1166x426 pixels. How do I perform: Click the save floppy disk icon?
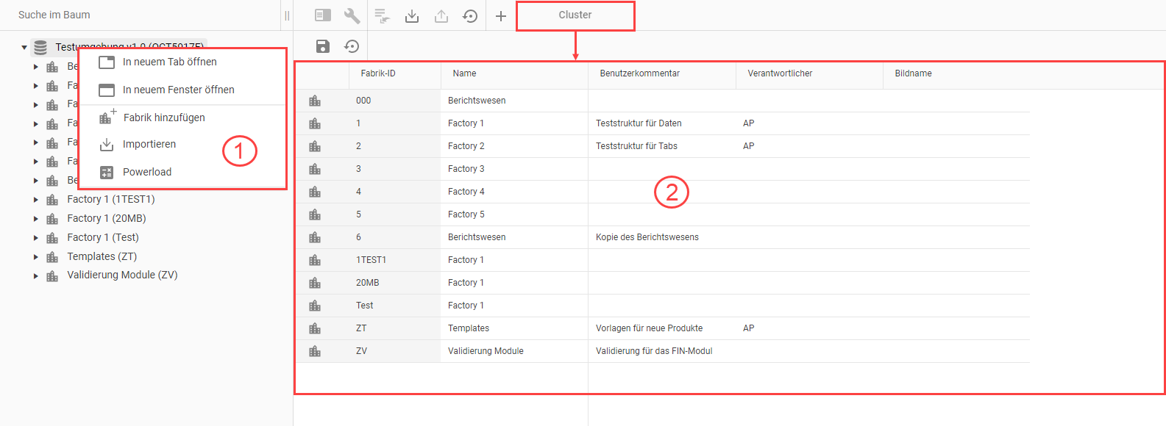pos(322,46)
